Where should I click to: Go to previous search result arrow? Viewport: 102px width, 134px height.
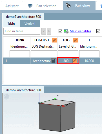(44, 31)
